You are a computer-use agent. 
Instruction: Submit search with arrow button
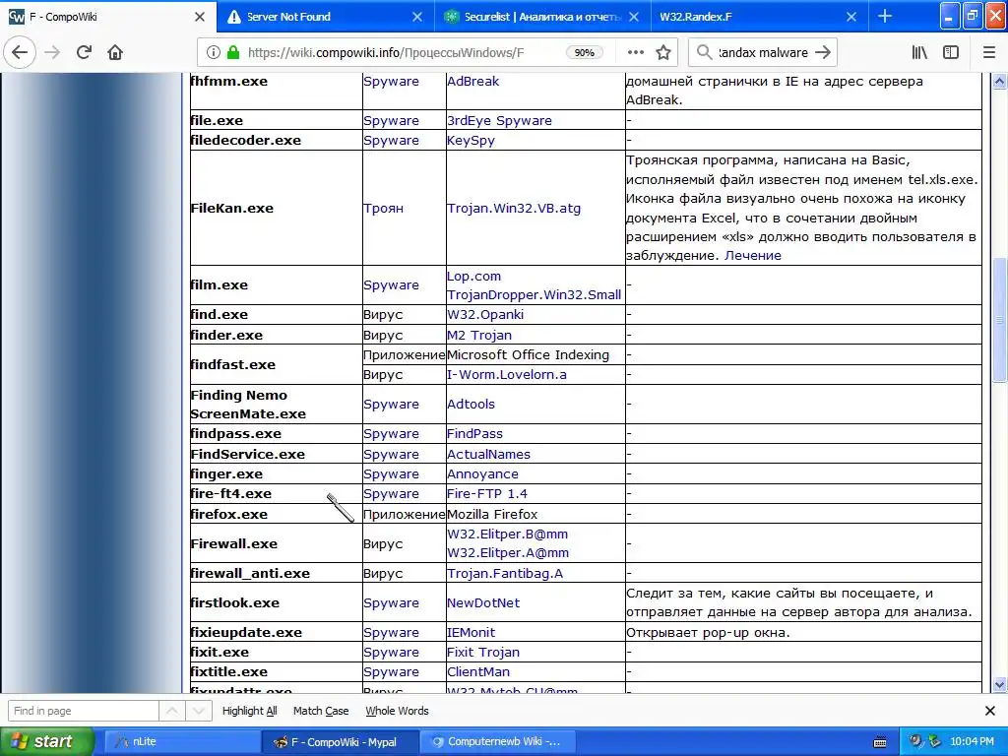[x=823, y=53]
